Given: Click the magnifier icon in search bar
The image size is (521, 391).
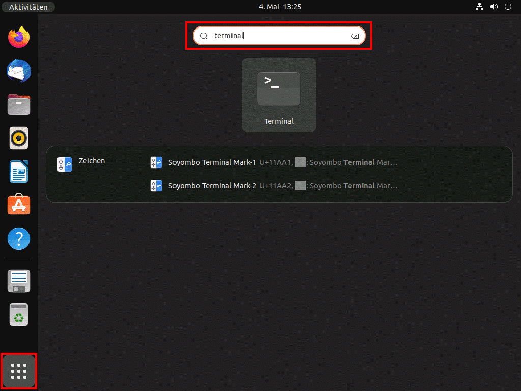Looking at the screenshot, I should coord(204,36).
